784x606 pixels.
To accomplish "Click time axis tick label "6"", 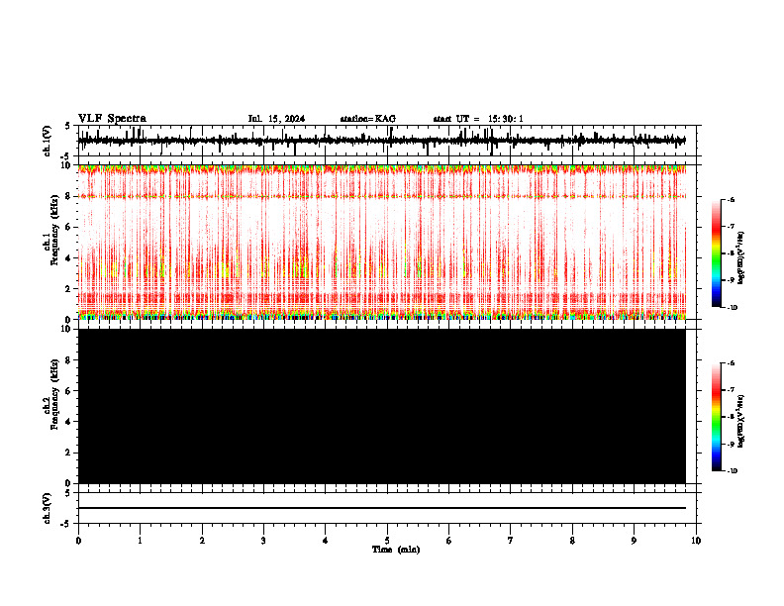I will pyautogui.click(x=449, y=541).
